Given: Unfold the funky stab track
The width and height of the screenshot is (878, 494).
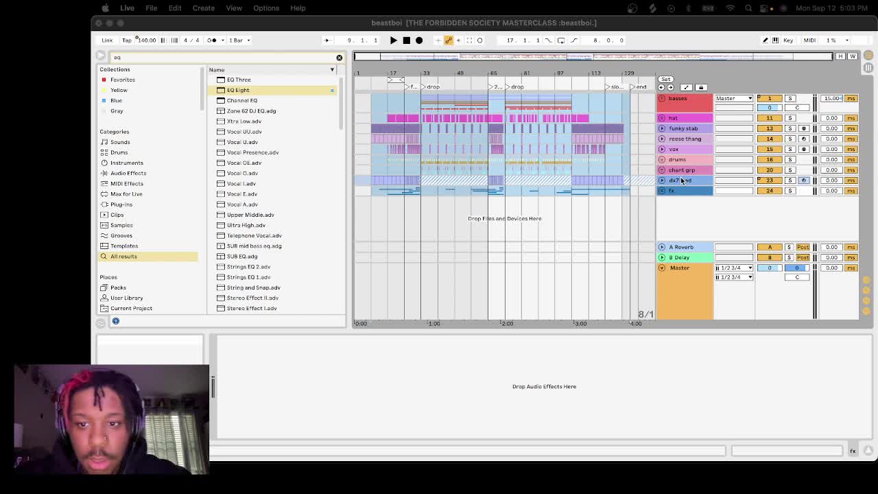Looking at the screenshot, I should point(662,128).
